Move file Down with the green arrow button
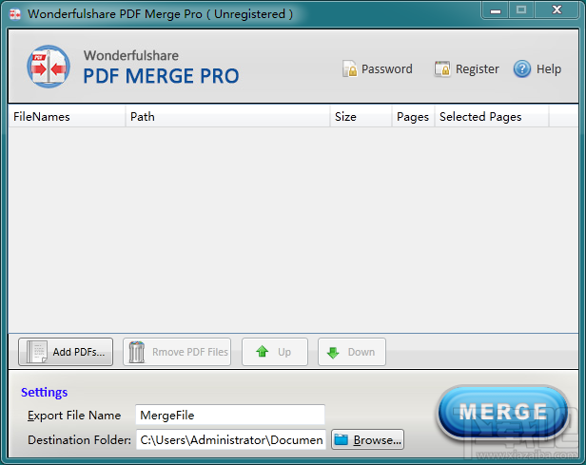 coord(352,352)
